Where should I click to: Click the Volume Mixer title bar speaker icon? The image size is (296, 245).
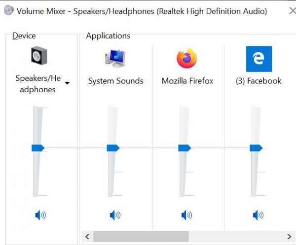[x=9, y=10]
